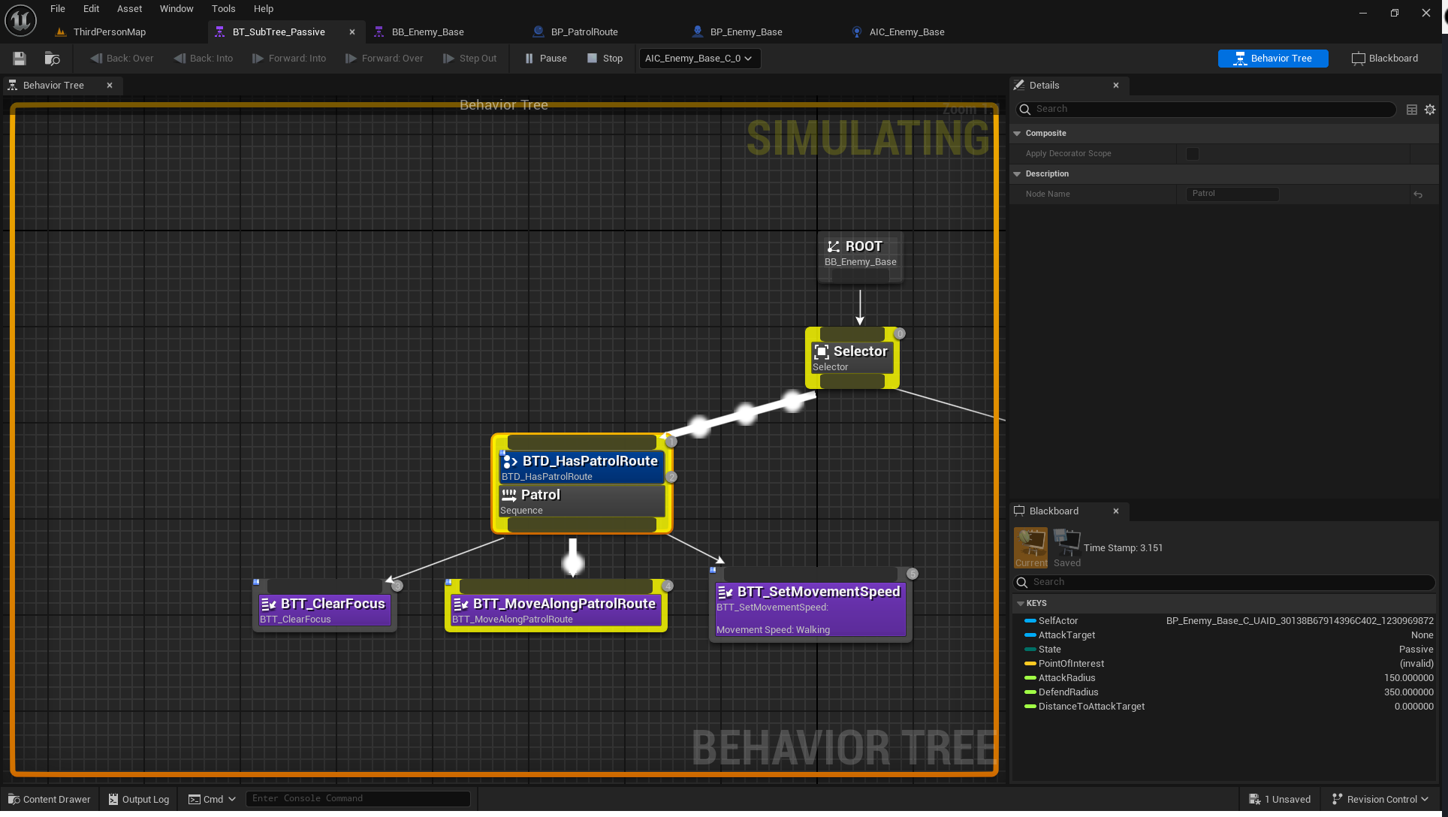This screenshot has height=817, width=1448.
Task: Click the Node Name field showing Patrol
Action: [x=1232, y=194]
